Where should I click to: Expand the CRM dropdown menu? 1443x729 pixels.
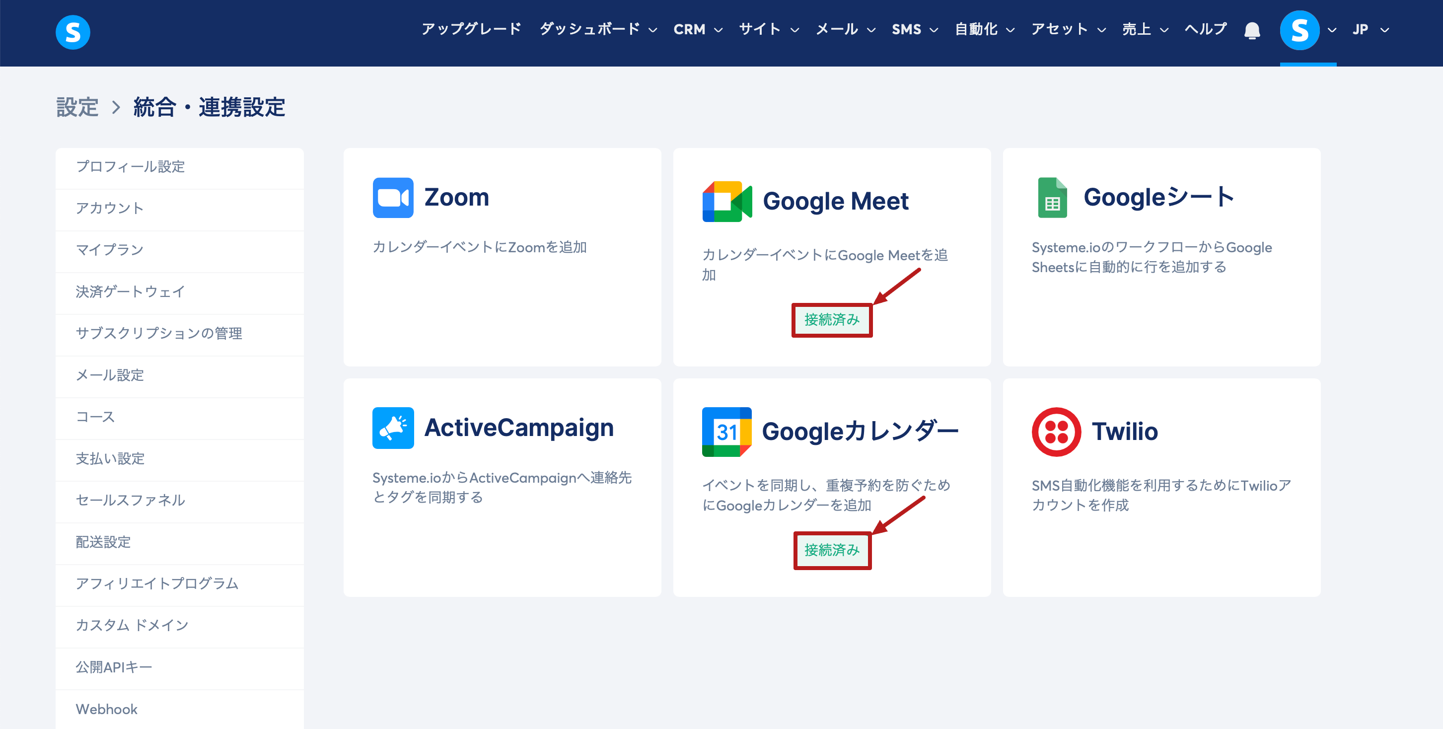point(697,29)
